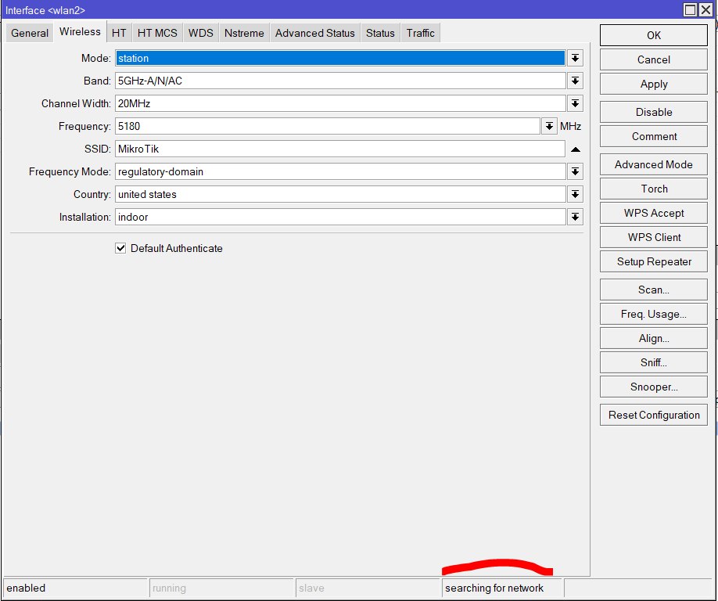Viewport: 718px width, 601px height.
Task: Disable the wlan2 interface
Action: point(653,112)
